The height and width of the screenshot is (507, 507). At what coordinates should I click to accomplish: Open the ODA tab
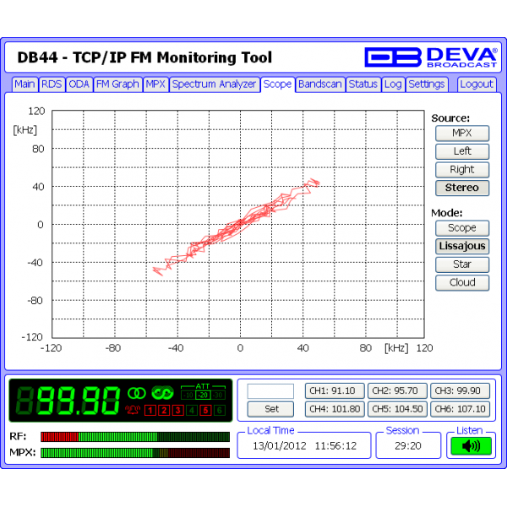[x=79, y=84]
